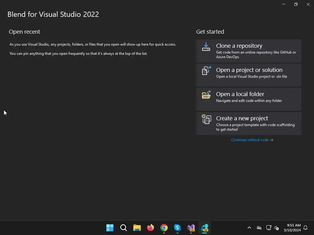Click the 'Get started' heading

coord(210,32)
